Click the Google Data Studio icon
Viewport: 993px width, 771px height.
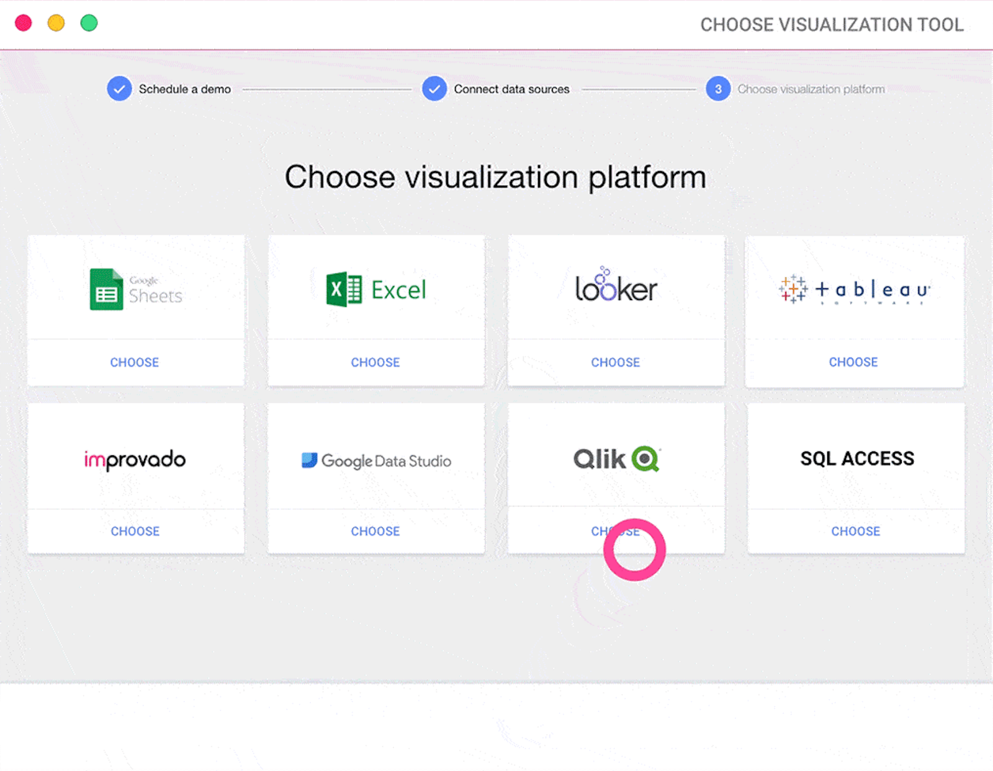376,460
